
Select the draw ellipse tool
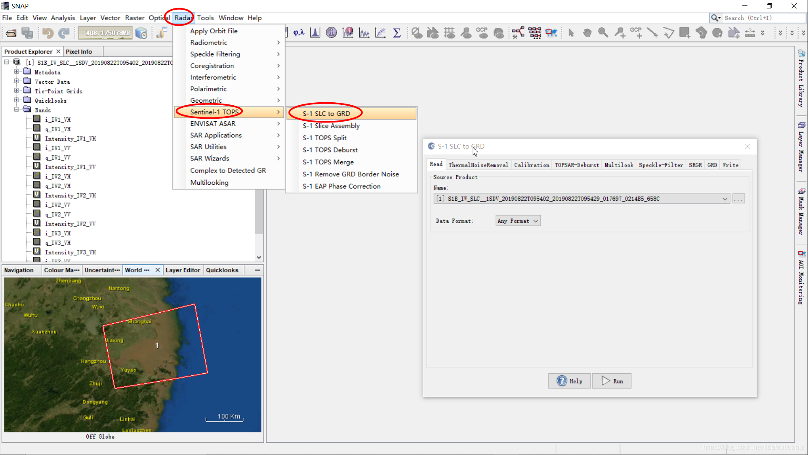tap(718, 33)
